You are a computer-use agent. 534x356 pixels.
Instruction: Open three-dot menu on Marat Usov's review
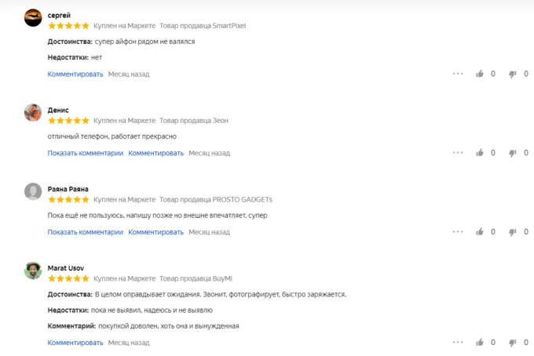tap(458, 343)
